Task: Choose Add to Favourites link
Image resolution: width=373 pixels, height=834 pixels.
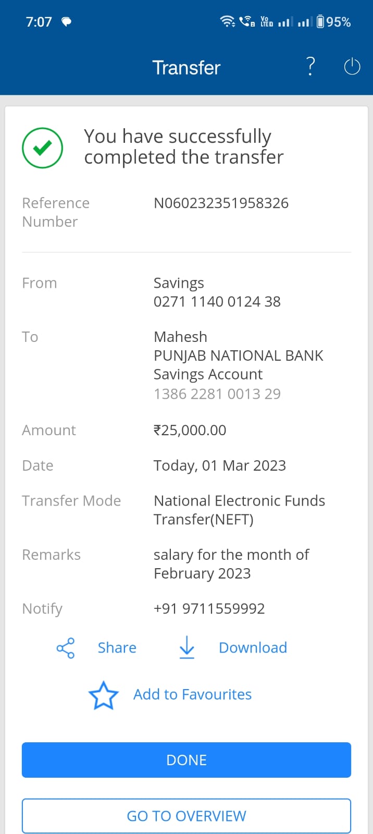Action: click(192, 695)
